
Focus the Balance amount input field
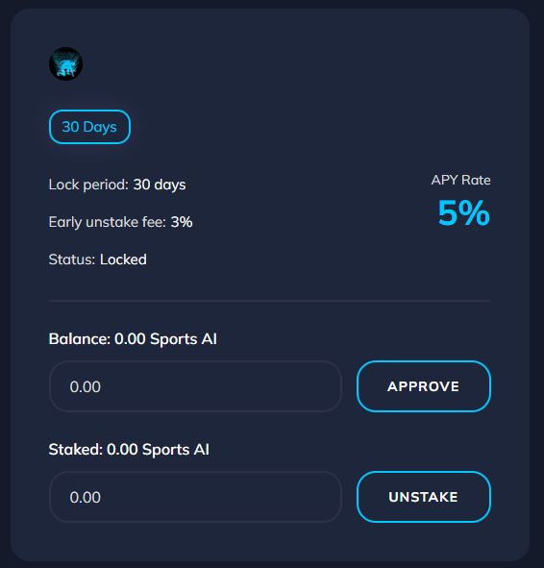(x=195, y=386)
